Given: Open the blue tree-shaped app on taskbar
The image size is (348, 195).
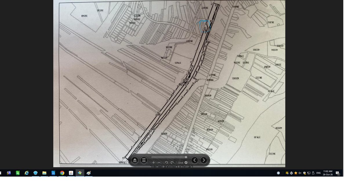Looking at the screenshot, I should tap(35, 173).
